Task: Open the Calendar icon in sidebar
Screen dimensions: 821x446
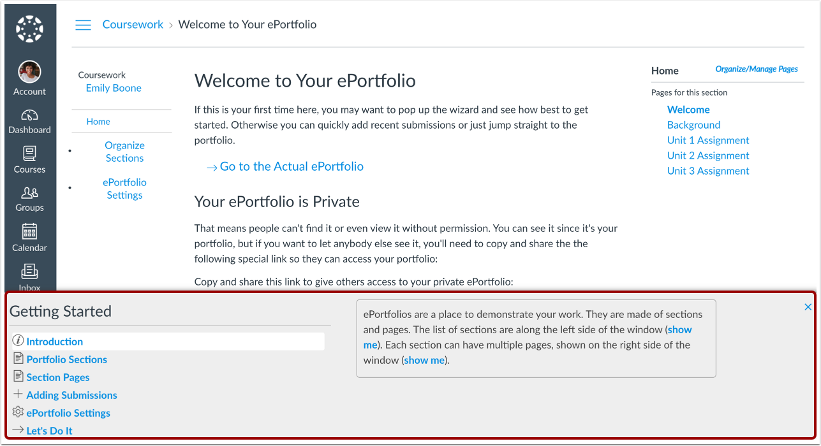Action: coord(29,231)
